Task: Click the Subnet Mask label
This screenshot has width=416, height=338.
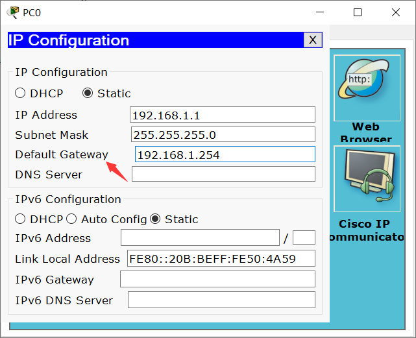Action: (x=51, y=135)
